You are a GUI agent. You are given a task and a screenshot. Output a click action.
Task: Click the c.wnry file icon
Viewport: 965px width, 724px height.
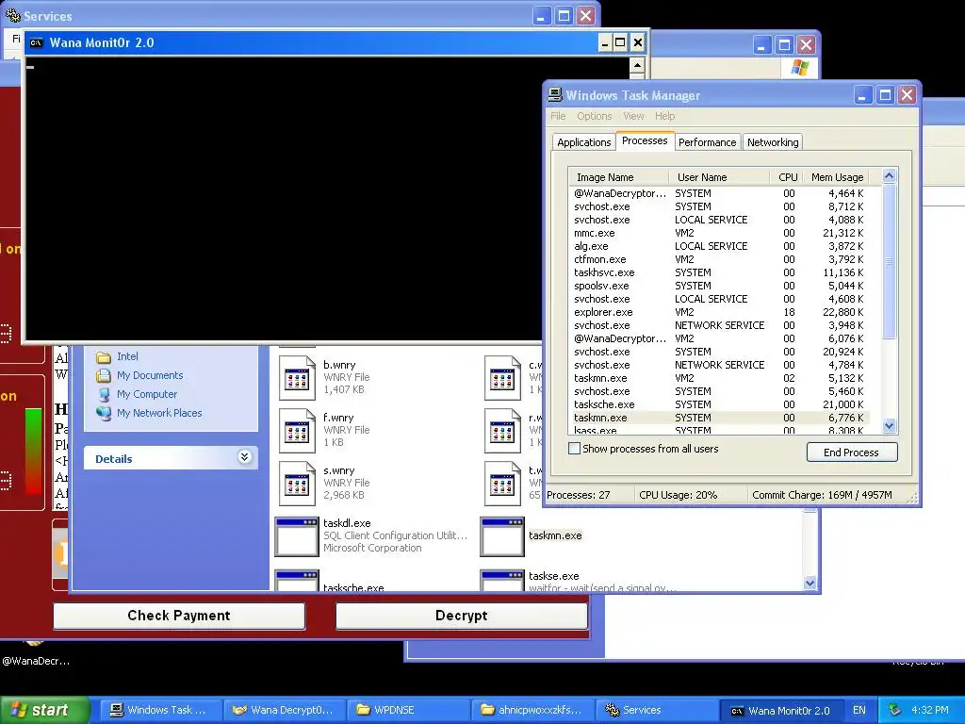pos(503,377)
